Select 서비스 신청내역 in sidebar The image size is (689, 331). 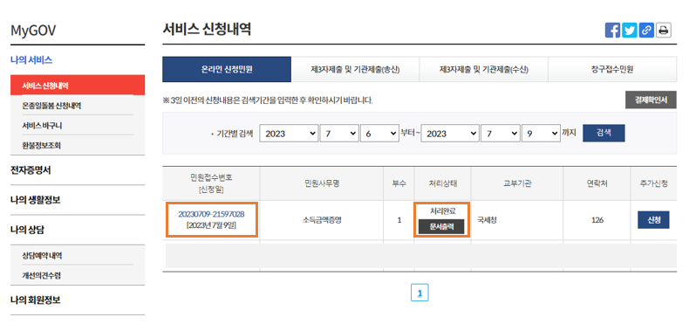(78, 86)
